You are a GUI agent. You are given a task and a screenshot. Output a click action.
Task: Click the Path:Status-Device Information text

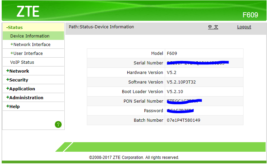(101, 27)
